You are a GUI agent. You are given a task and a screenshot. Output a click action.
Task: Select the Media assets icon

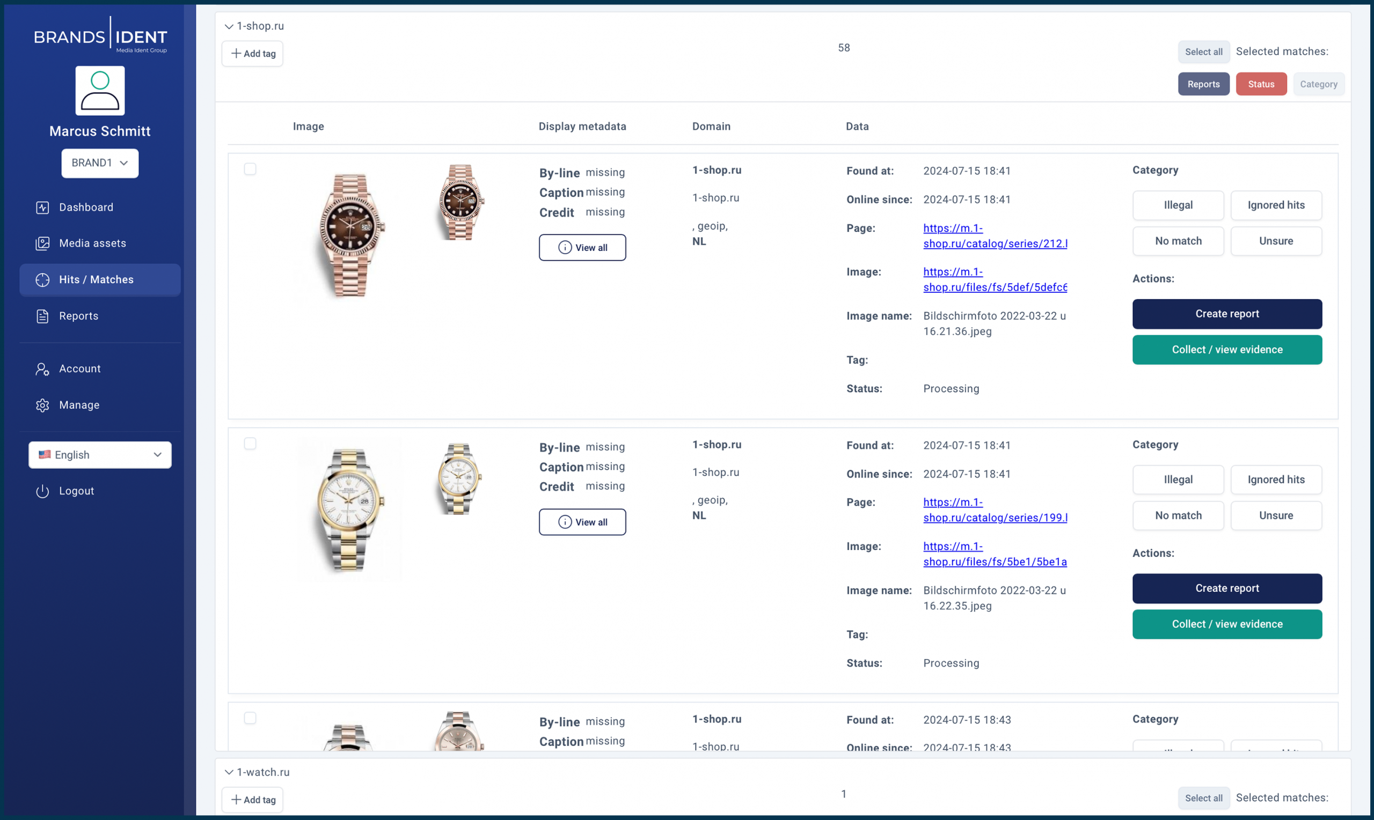coord(42,243)
